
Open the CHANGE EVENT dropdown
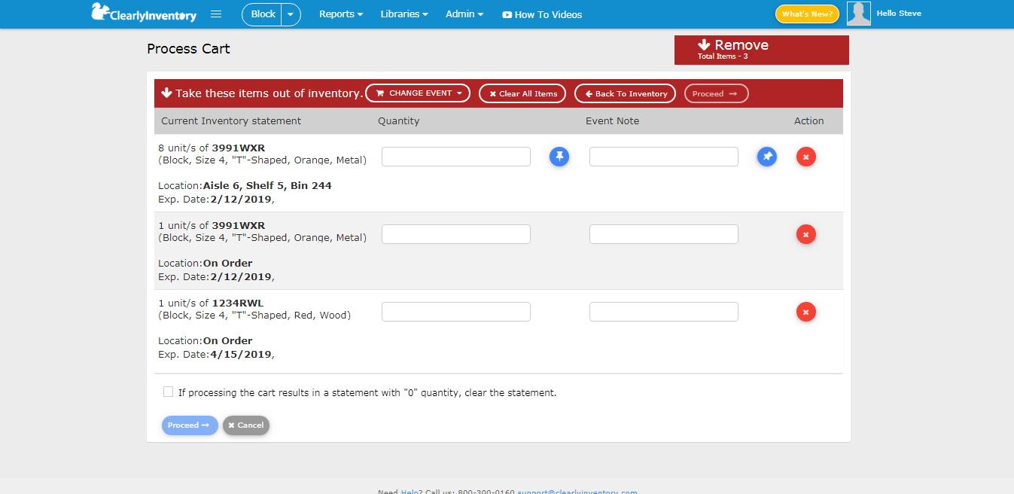tap(418, 93)
